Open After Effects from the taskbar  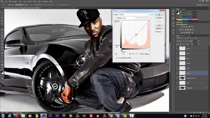[x=57, y=116]
